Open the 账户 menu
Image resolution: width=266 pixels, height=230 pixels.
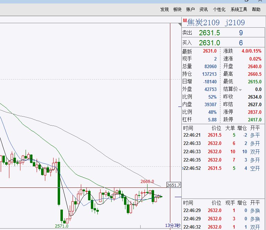[190, 9]
